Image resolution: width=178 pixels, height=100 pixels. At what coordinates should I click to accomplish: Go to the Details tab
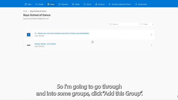(39, 4)
